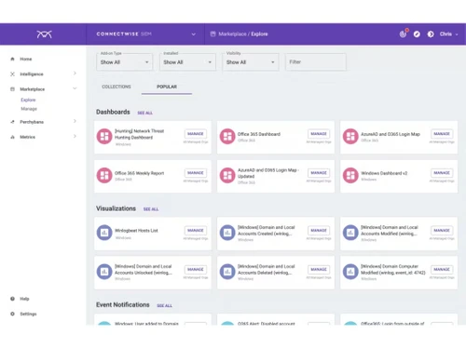
Task: Click the Accounts Created visualization icon
Action: (227, 233)
